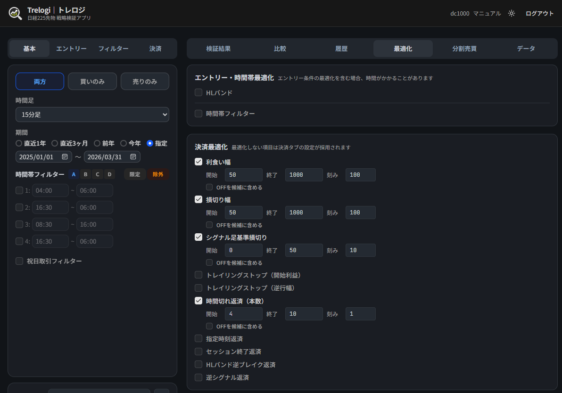Viewport: 562px width, 393px height.
Task: Open the 履歴 tab
Action: 341,49
